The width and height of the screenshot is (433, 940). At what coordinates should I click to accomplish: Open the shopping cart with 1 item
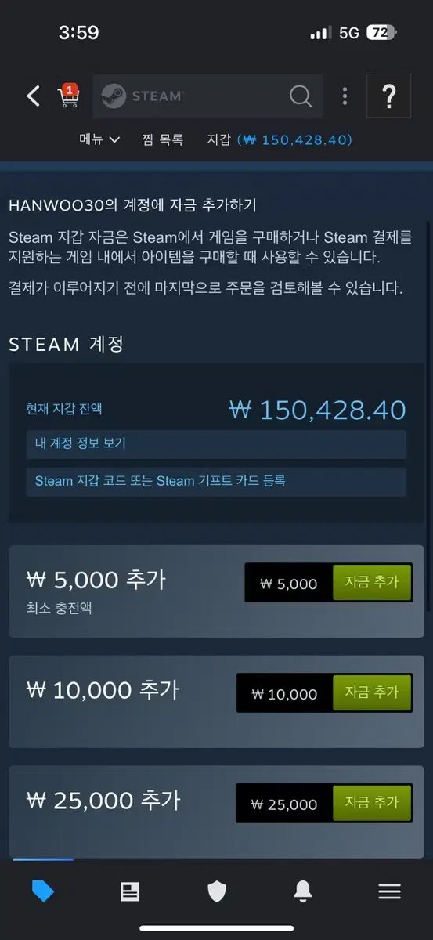pyautogui.click(x=69, y=96)
